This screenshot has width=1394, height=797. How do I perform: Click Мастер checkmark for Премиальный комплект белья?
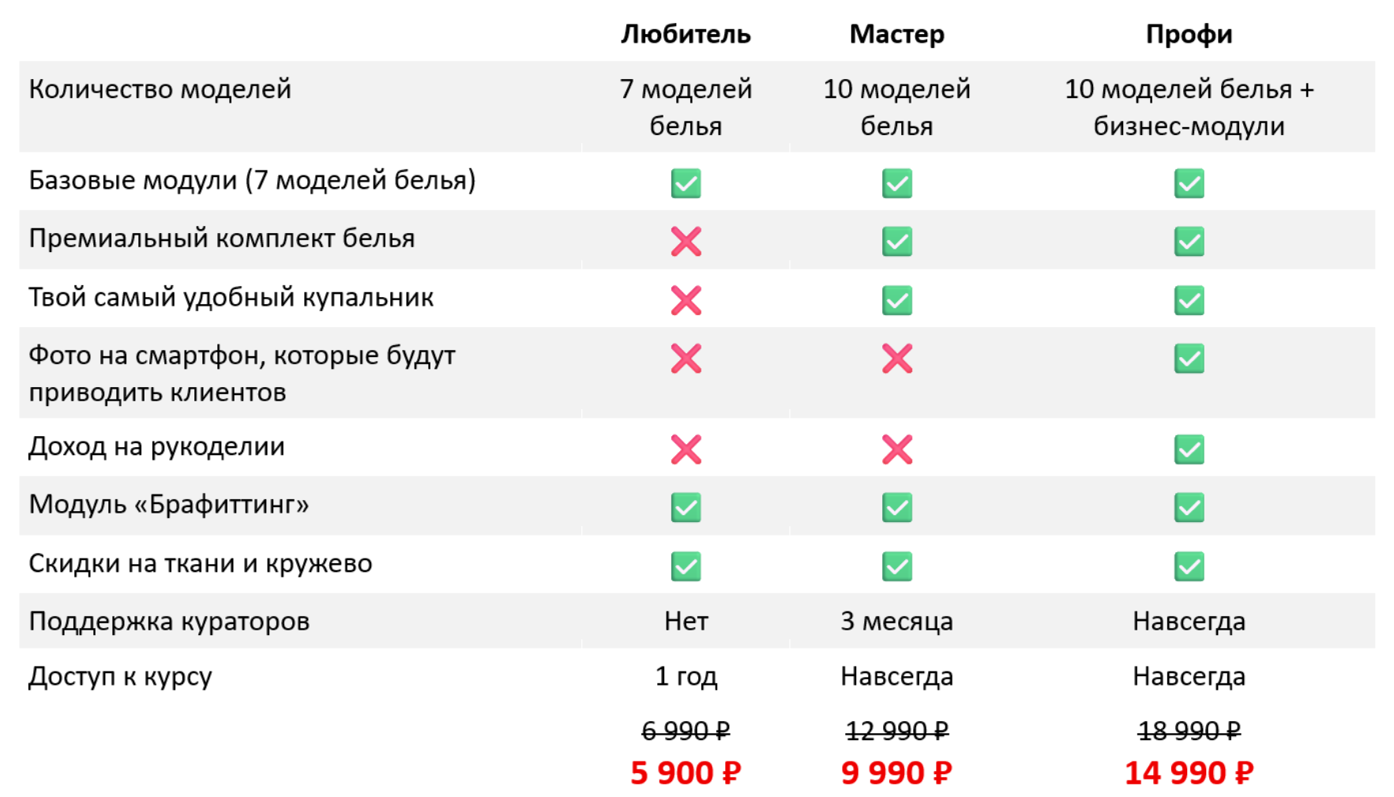pos(896,242)
